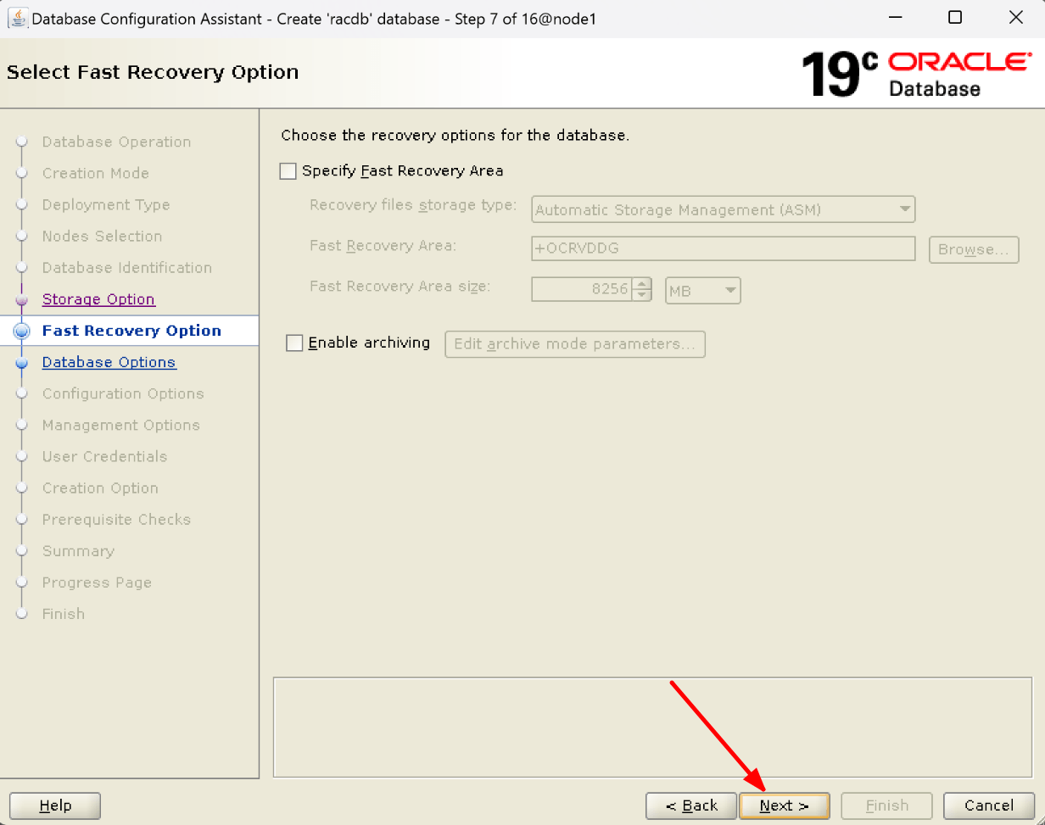
Task: Enable the Specify Fast Recovery Area checkbox
Action: click(288, 170)
